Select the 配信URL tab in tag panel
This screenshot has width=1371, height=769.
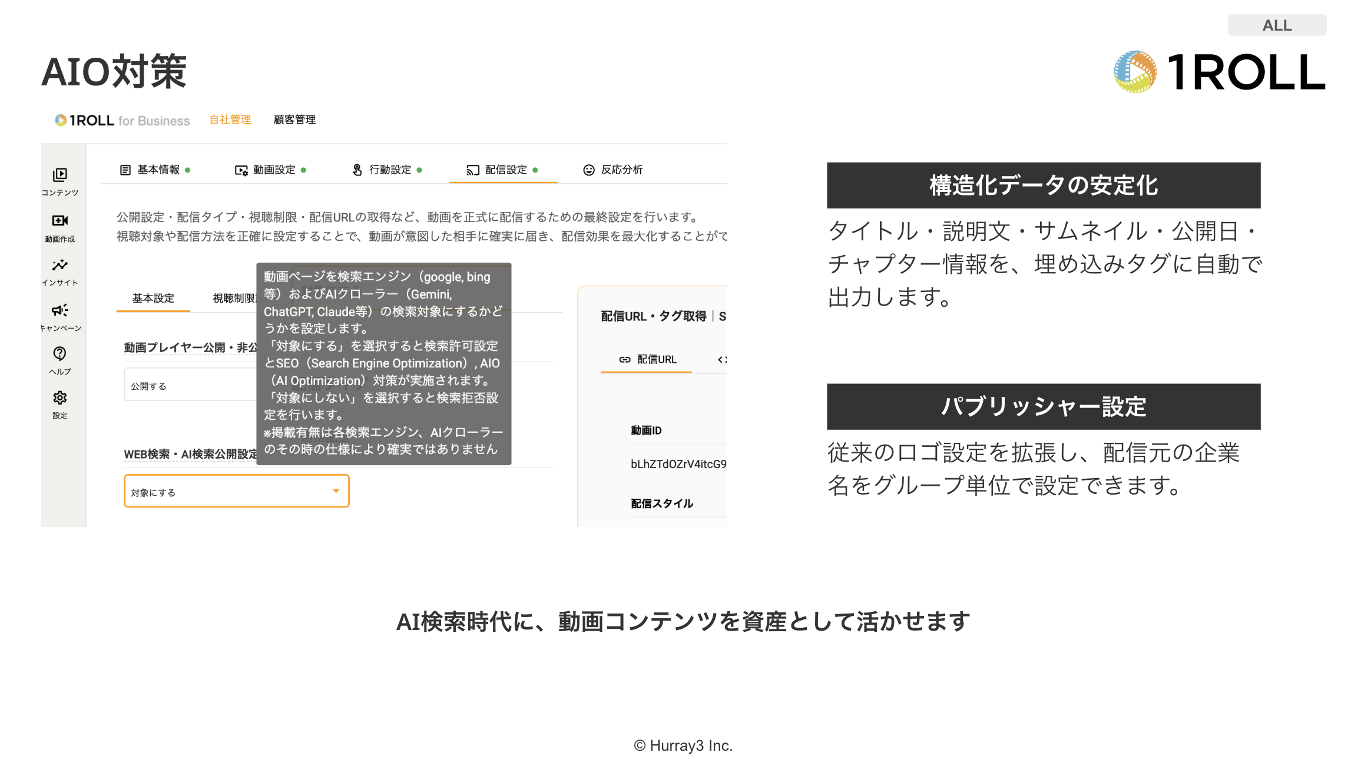coord(647,360)
